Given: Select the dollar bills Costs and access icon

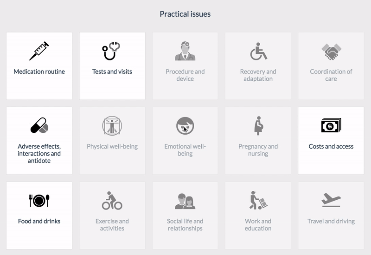Looking at the screenshot, I should (331, 125).
